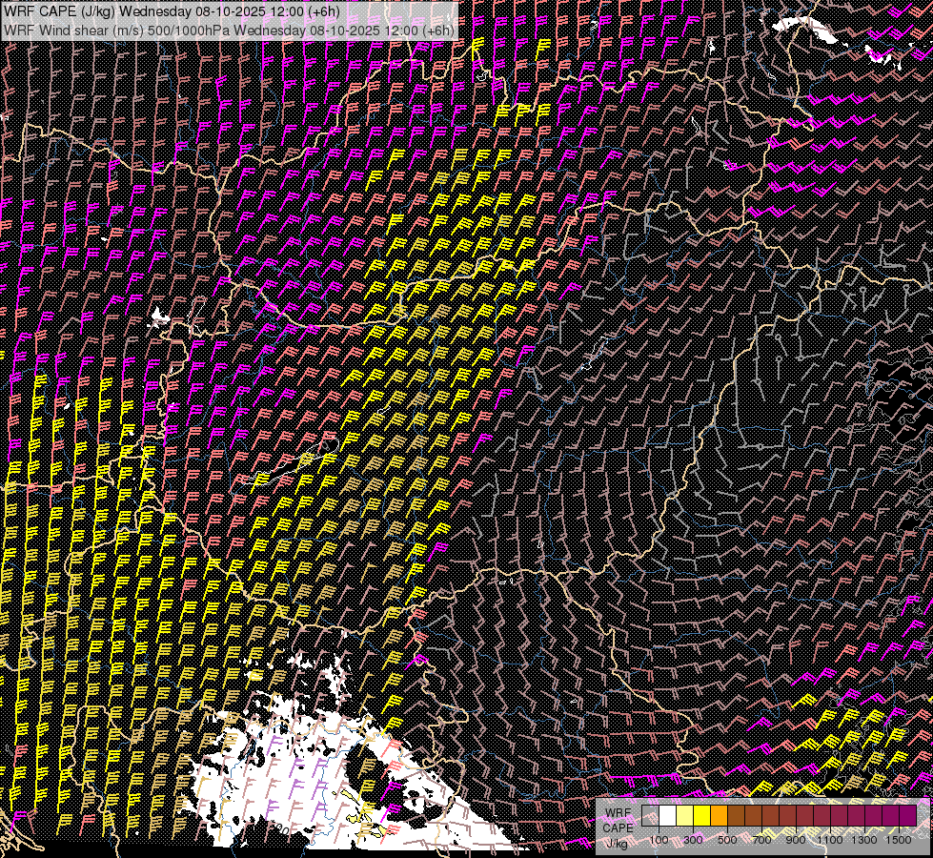Select the orange CAPE legend swatch
Image resolution: width=933 pixels, height=858 pixels.
[719, 816]
